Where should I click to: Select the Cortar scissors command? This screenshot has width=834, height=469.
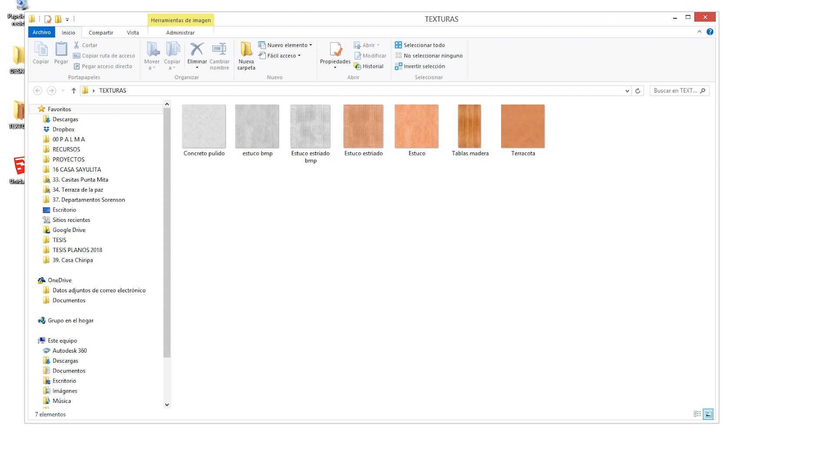click(85, 45)
